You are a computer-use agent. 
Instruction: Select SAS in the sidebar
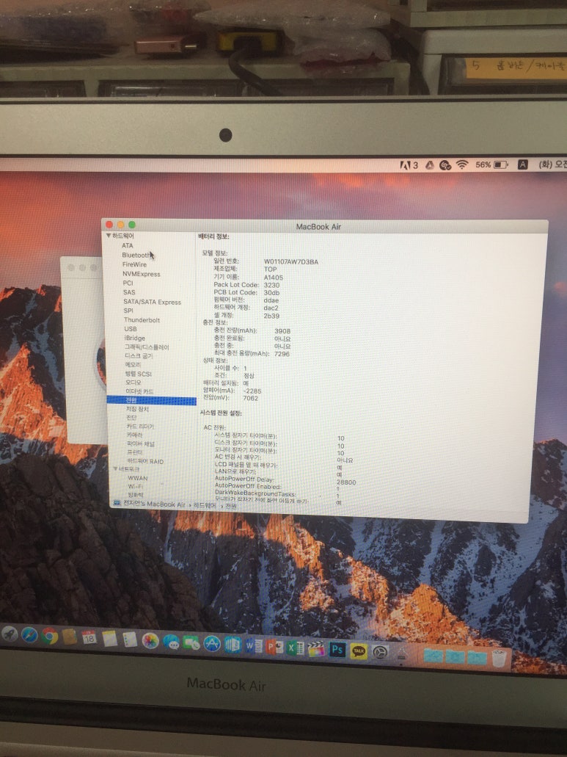coord(129,292)
